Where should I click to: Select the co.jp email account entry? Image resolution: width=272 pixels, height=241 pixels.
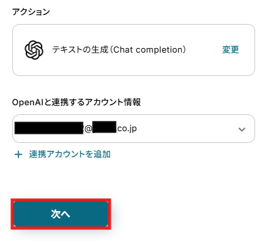point(76,129)
